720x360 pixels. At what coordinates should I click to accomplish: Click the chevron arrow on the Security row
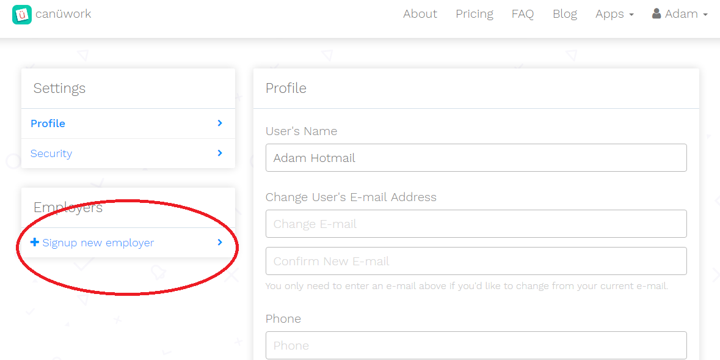point(220,153)
